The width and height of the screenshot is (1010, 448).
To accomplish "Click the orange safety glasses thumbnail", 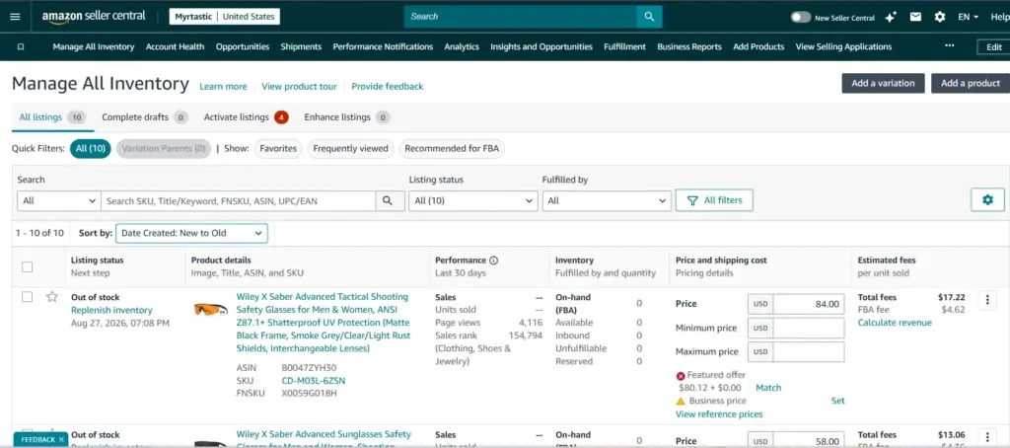I will click(211, 310).
